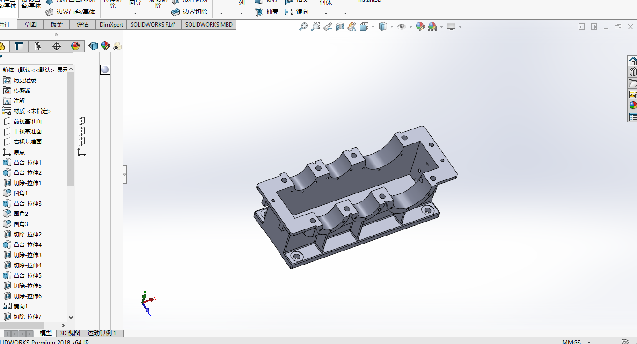The width and height of the screenshot is (637, 344).
Task: Click the Mirror (镜向) tool
Action: tap(297, 12)
